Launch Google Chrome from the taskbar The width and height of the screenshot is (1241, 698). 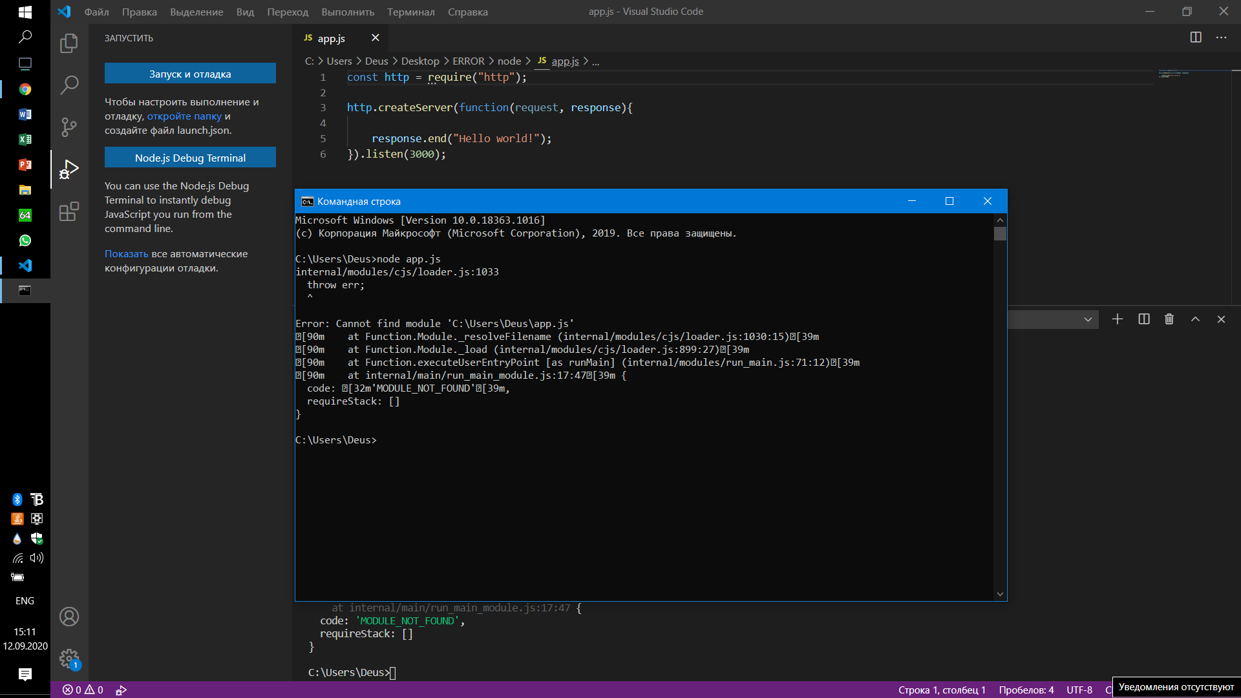(25, 89)
